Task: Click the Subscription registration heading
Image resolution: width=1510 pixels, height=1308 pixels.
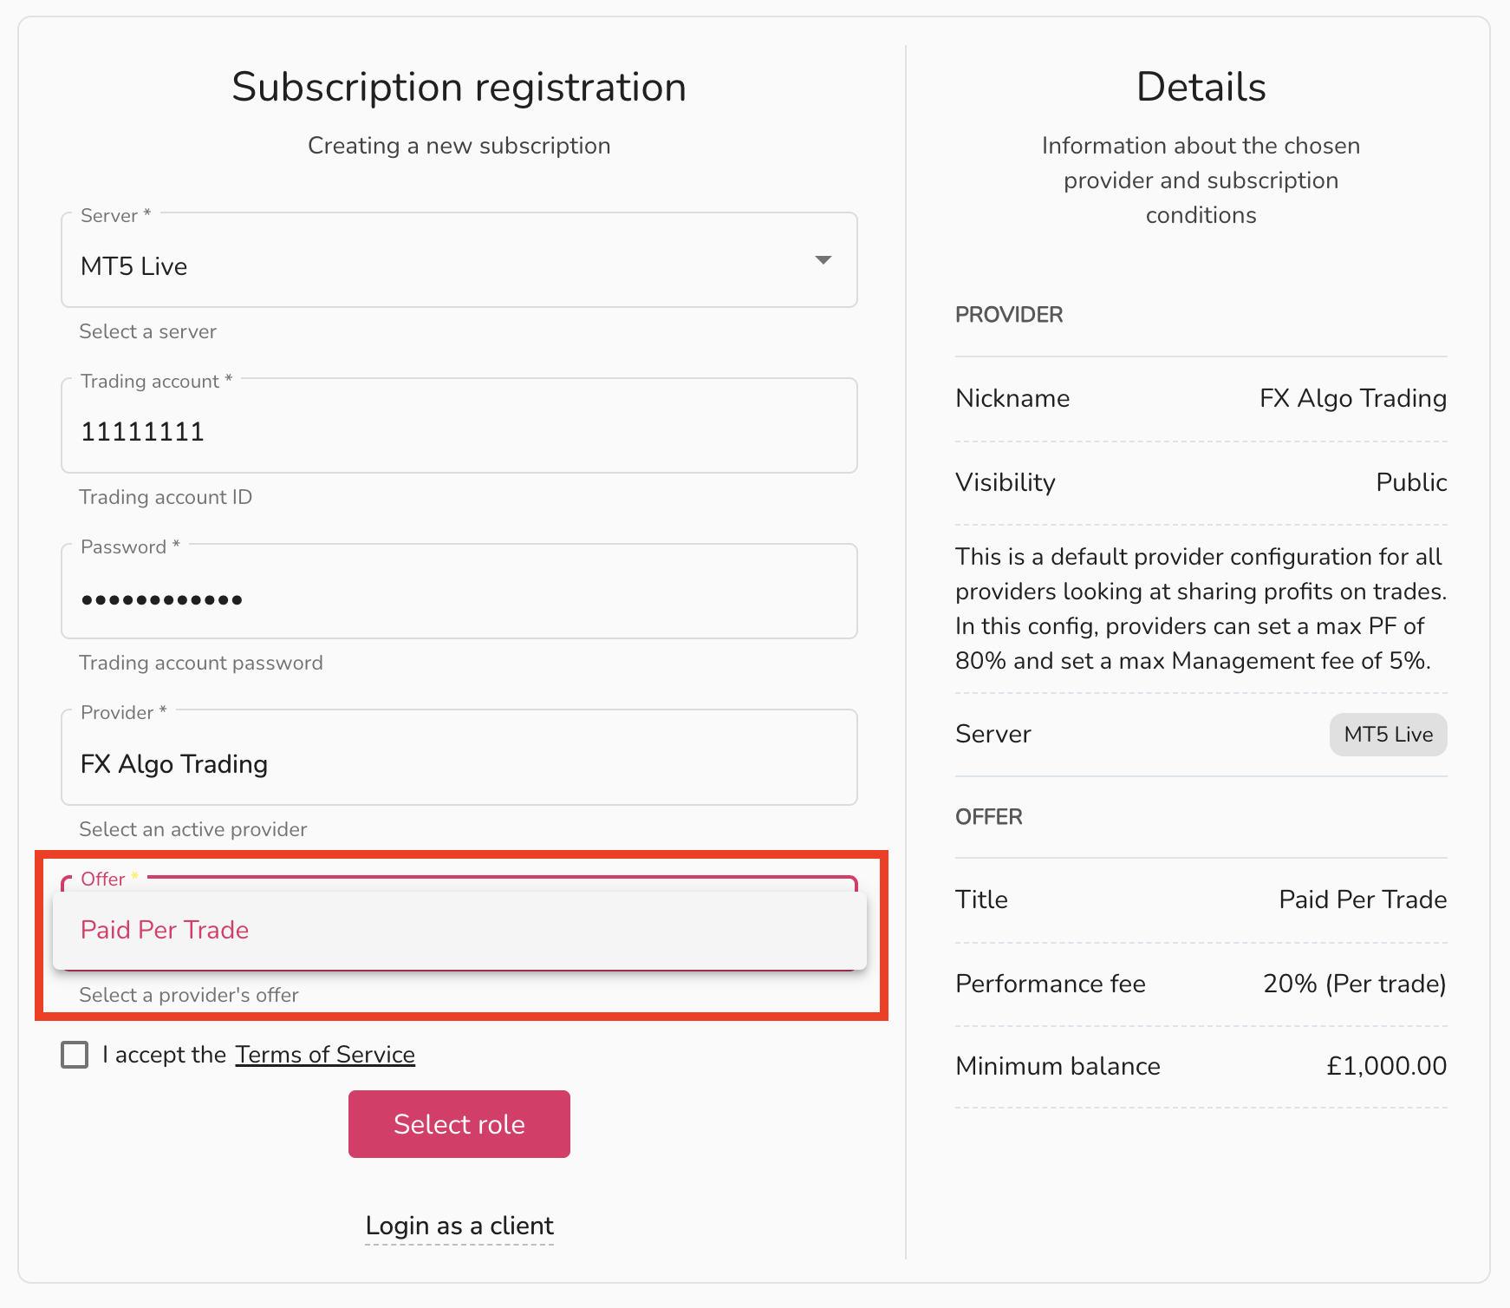Action: 459,87
